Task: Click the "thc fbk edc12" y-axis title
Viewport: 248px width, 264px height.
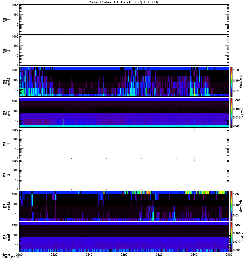Action: click(6, 206)
